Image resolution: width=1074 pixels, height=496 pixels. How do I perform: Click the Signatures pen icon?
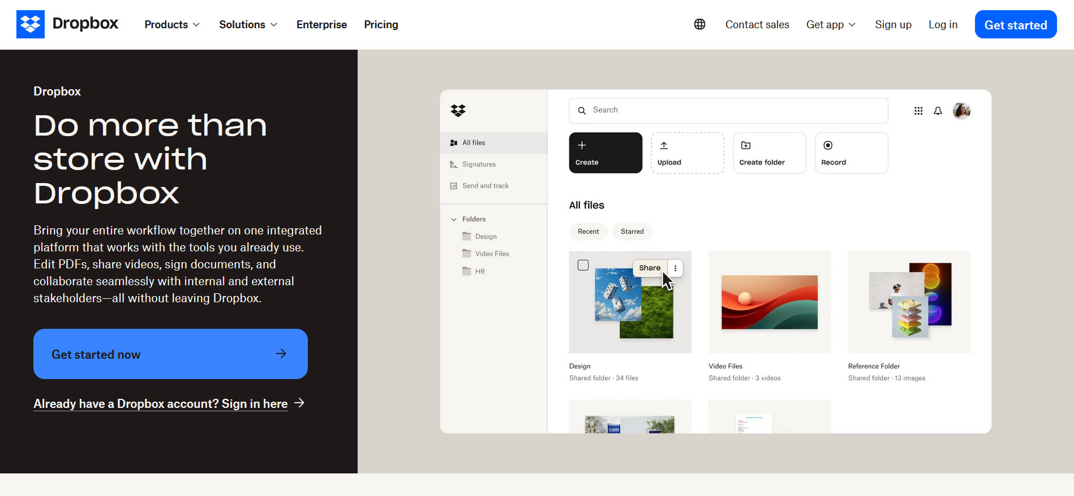pyautogui.click(x=454, y=164)
